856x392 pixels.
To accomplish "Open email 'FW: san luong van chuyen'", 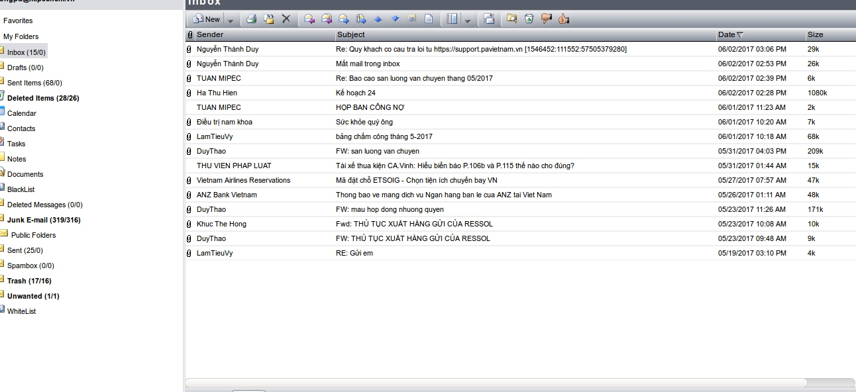I will (520, 151).
